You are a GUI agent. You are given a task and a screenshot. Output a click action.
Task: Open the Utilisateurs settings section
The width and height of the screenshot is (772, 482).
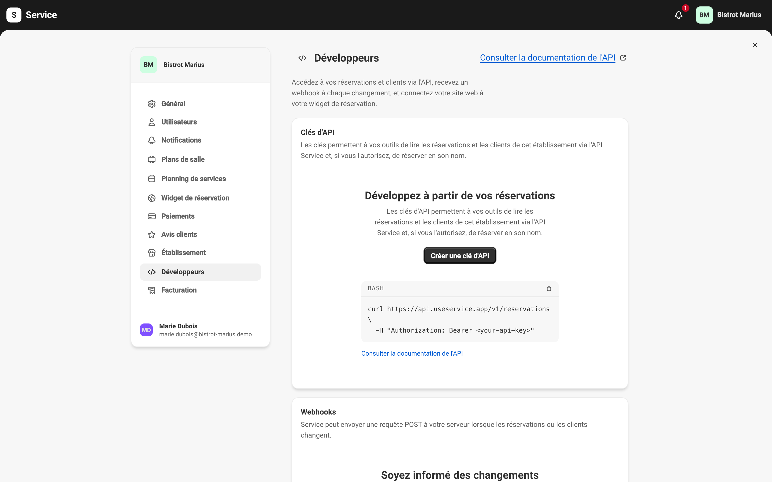click(x=200, y=122)
